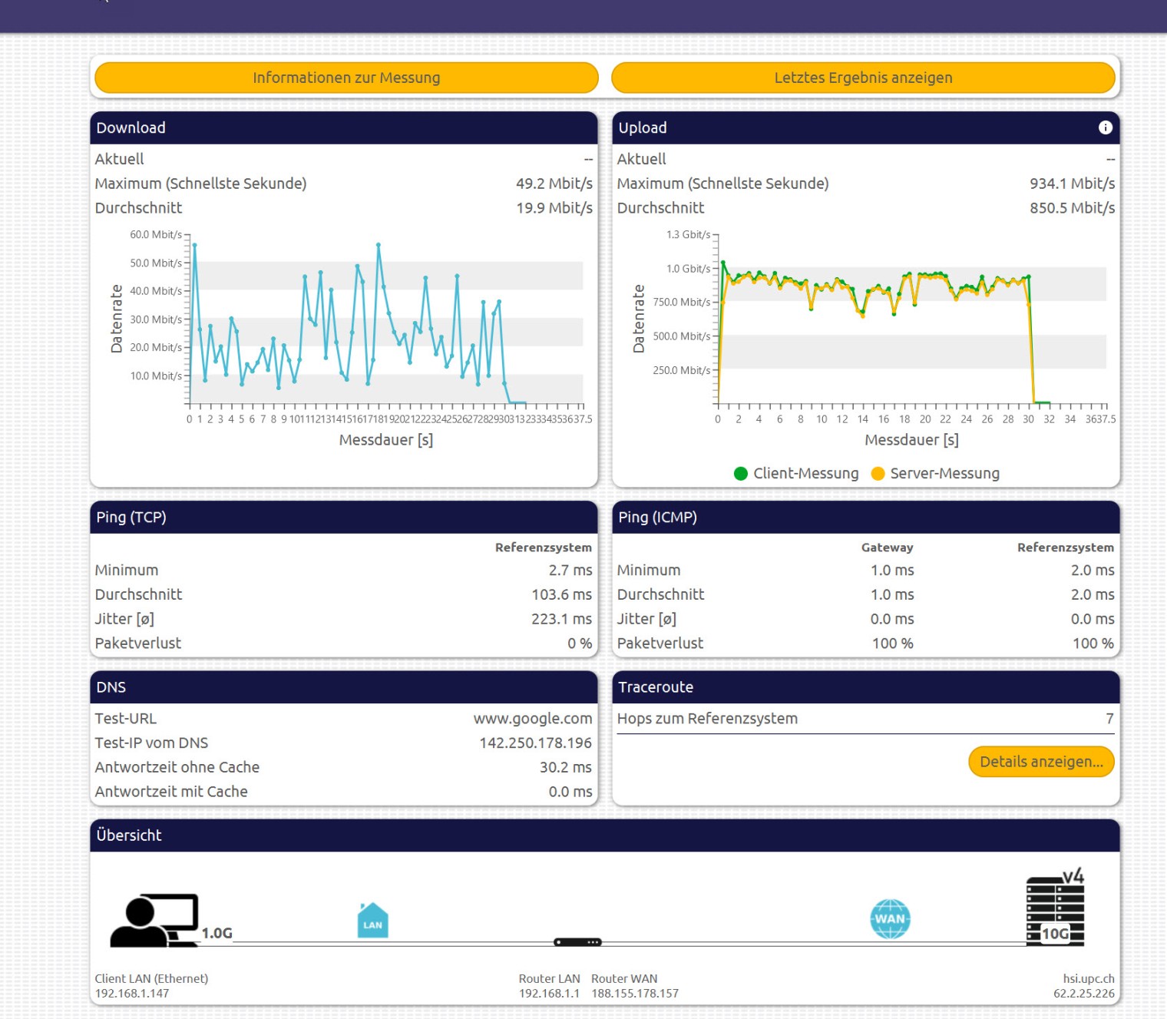Viewport: 1167px width, 1019px height.
Task: Click the Upload info icon
Action: 1105,127
